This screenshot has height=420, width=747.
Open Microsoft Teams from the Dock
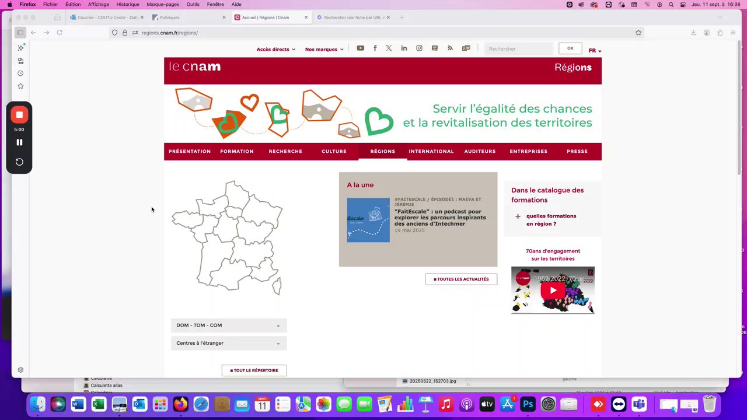639,404
